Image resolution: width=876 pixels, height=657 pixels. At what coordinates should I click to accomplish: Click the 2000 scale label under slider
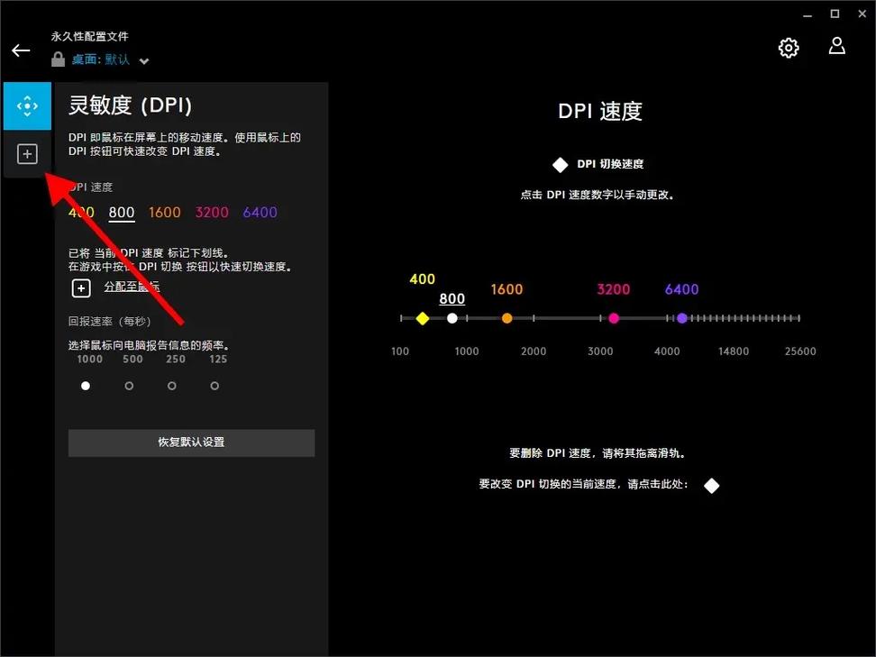[x=534, y=351]
